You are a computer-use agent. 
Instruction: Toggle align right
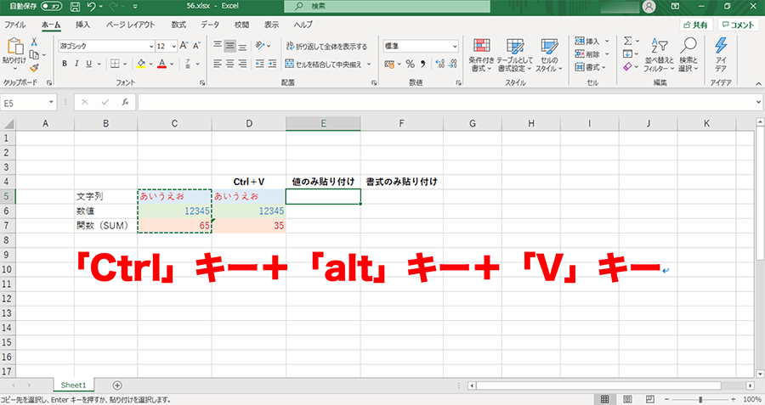pyautogui.click(x=242, y=64)
